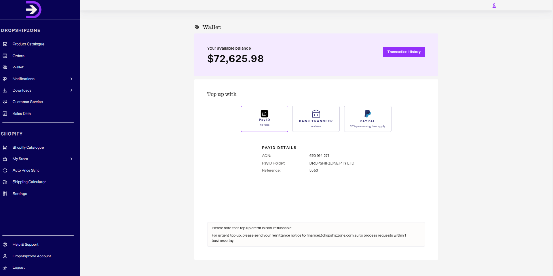The image size is (553, 276).
Task: Click the Notifications megaphone icon
Action: tap(5, 79)
